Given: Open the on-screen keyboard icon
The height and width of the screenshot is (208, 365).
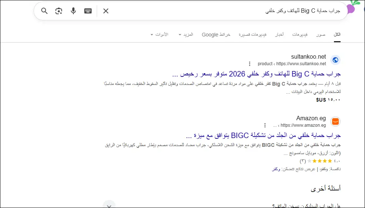Looking at the screenshot, I should pyautogui.click(x=88, y=11).
